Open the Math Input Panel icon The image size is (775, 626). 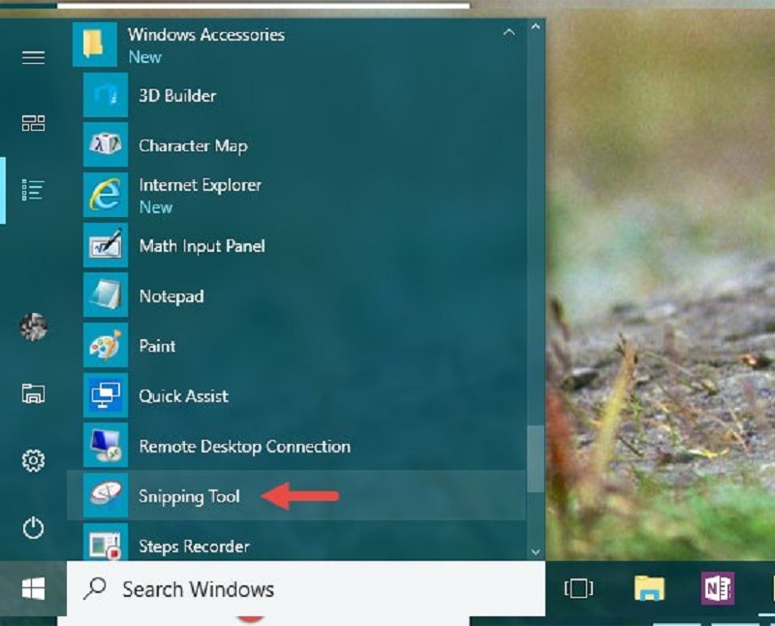click(x=106, y=245)
